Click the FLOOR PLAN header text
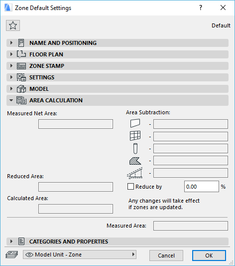 46,54
